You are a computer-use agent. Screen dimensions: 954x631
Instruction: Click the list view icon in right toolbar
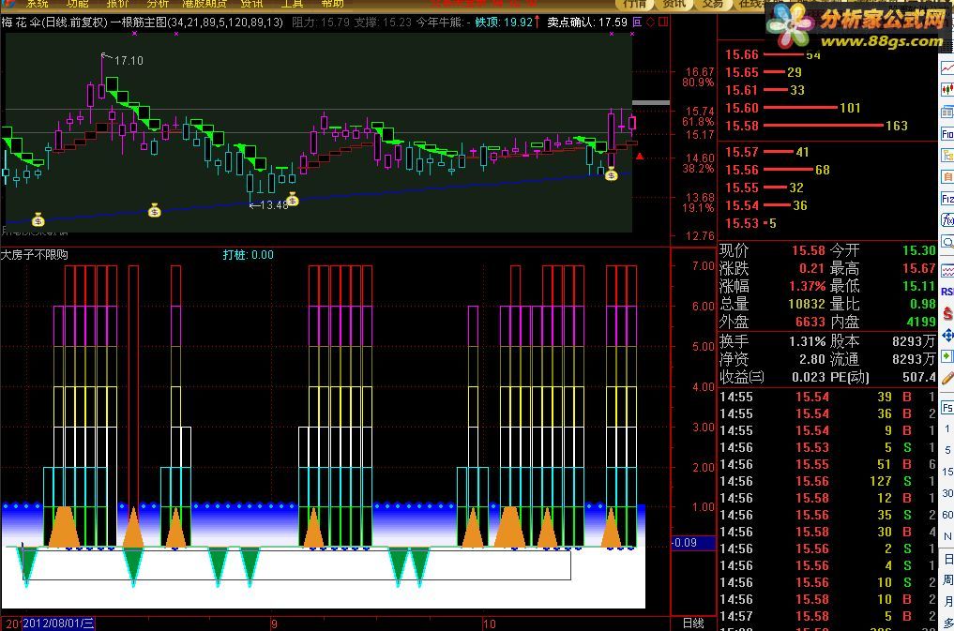point(947,112)
